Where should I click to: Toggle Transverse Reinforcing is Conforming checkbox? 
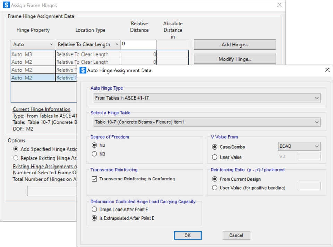click(94, 179)
